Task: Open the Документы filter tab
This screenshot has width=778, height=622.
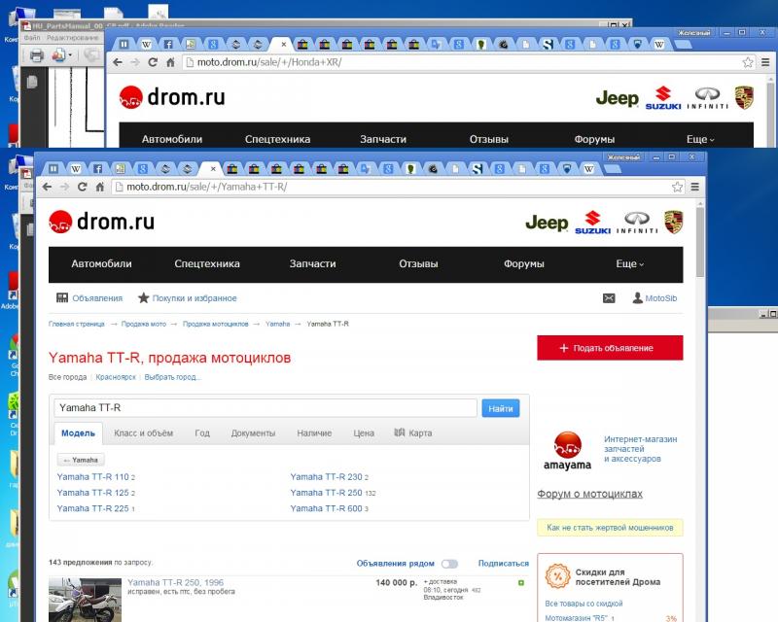Action: click(253, 433)
